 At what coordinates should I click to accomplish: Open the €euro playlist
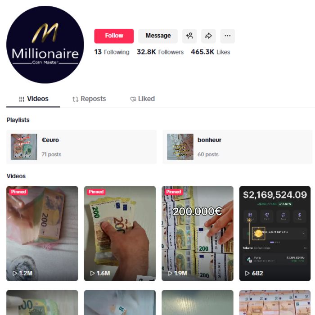(x=81, y=147)
